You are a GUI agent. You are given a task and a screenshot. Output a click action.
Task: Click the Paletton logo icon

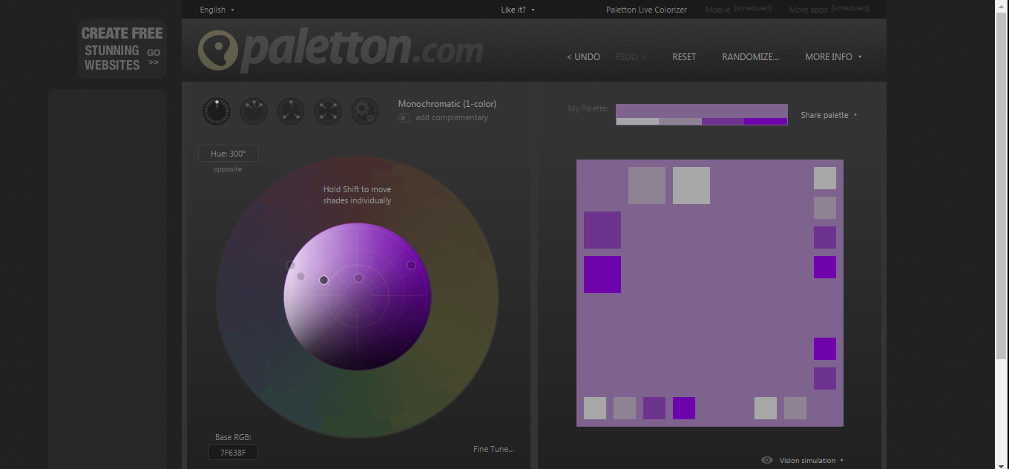click(x=218, y=50)
